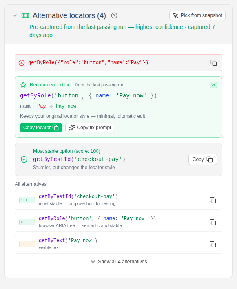Click the help question mark icon
This screenshot has width=237, height=289.
click(114, 15)
